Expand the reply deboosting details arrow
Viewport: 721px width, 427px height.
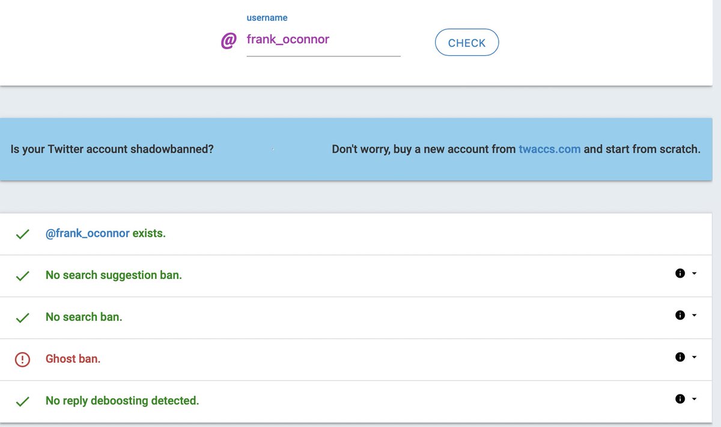(x=695, y=399)
